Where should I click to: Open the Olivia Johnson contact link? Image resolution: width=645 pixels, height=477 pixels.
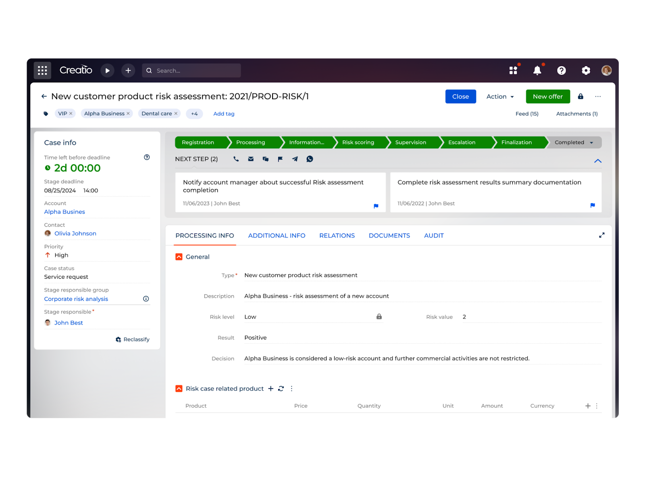[75, 233]
